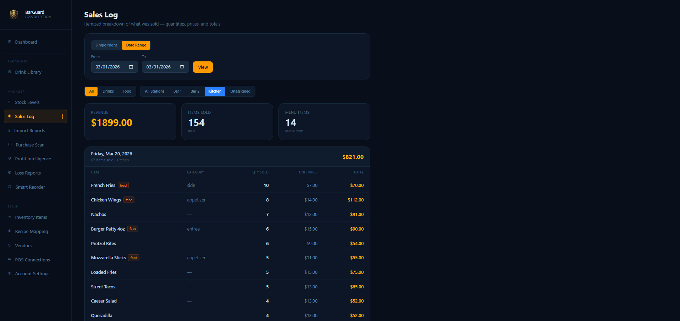The height and width of the screenshot is (321, 680).
Task: Open Profit Intelligence via its icon
Action: coord(10,159)
